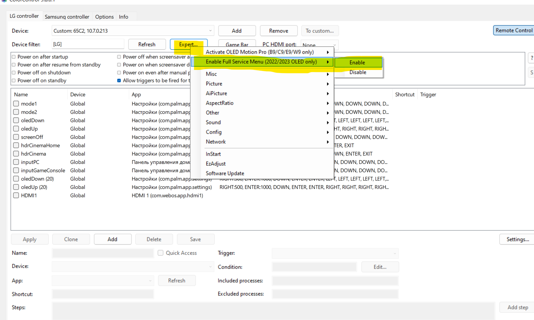
Task: Expand the PC HDMI port dropdown
Action: coord(334,45)
